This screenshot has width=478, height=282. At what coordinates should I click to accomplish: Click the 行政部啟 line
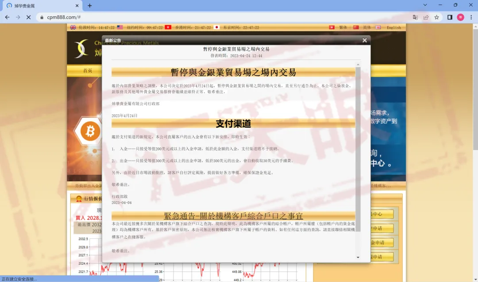coord(119,196)
